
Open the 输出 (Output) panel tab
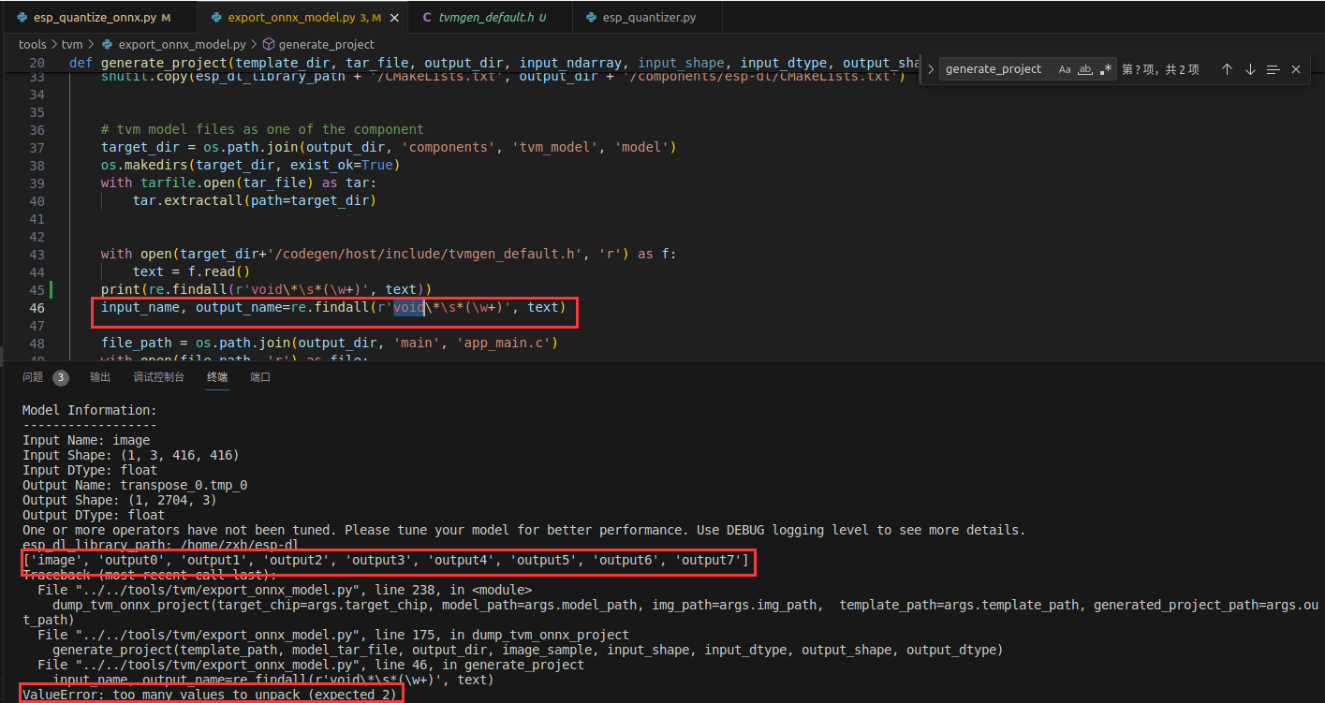(100, 377)
